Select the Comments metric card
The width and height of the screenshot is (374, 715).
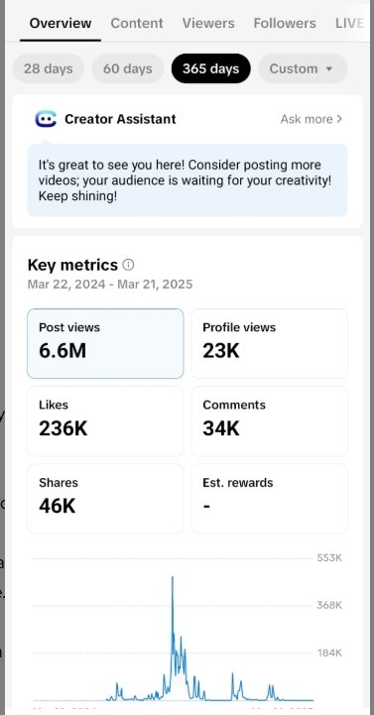click(x=269, y=420)
